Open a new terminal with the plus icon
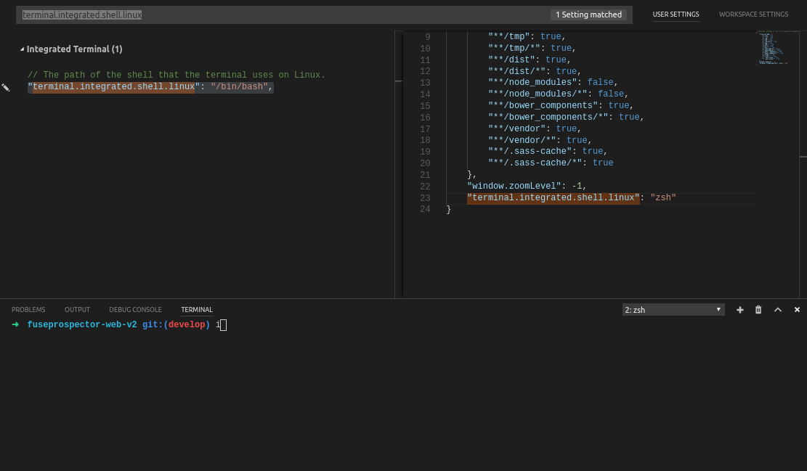807x471 pixels. 739,309
